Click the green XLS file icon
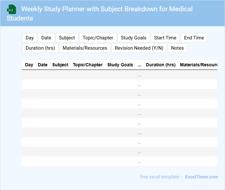225x190 pixels. pos(11,9)
